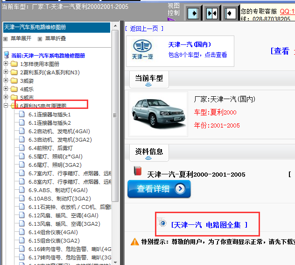The image size is (295, 265).
Task: Click 菜单折叠 to collapse the menu
Action: (x=56, y=39)
